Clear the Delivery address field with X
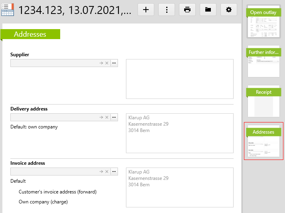 [107, 117]
